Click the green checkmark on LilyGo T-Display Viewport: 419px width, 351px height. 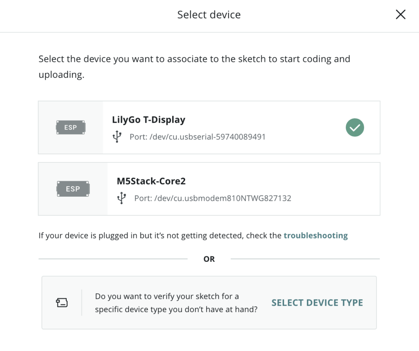355,127
